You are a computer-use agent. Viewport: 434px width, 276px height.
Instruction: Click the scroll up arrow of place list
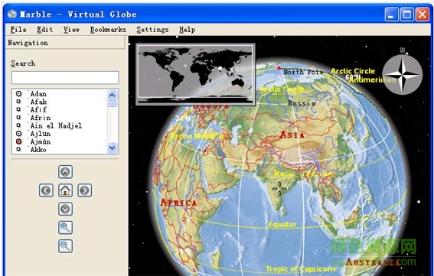(112, 95)
